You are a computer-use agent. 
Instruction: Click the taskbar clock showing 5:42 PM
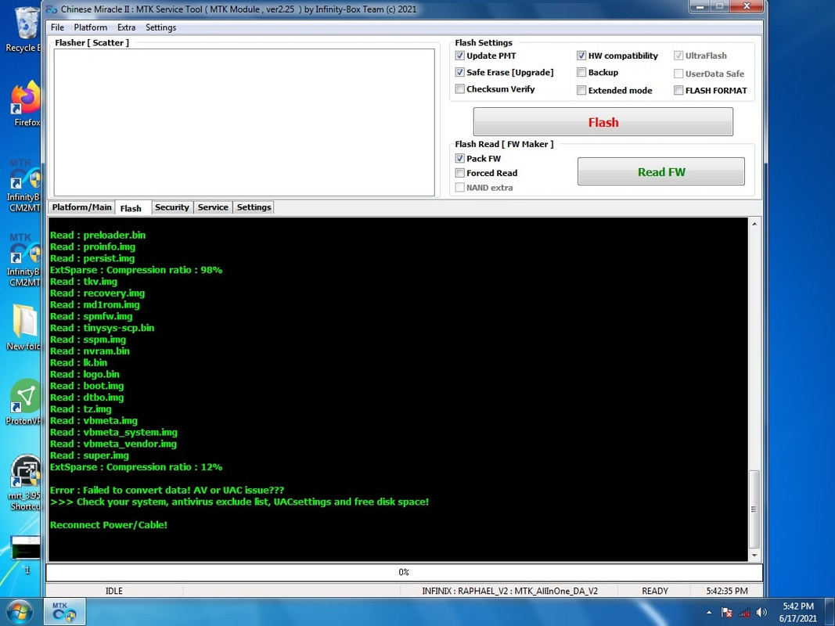[x=797, y=612]
